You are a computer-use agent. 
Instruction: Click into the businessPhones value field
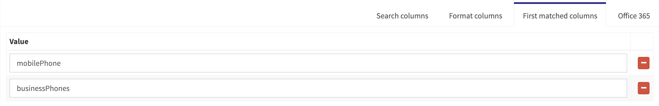pyautogui.click(x=318, y=88)
